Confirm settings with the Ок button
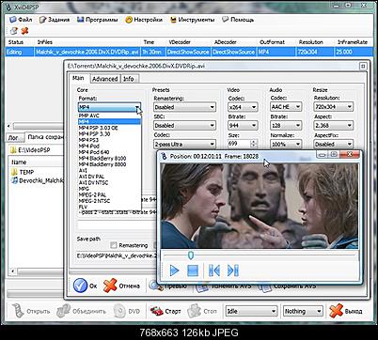The image size is (378, 340). click(x=86, y=286)
